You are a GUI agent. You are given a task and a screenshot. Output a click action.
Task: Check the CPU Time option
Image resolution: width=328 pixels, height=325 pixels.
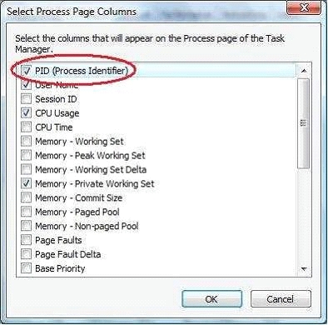click(27, 127)
